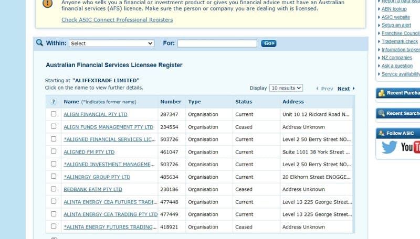Check the box for ALIGNED FM PTY LTD
420x239 pixels.
coord(54,151)
